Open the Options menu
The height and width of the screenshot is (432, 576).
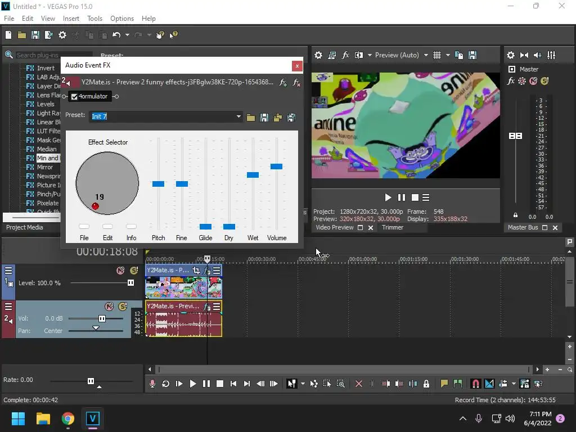coord(122,19)
